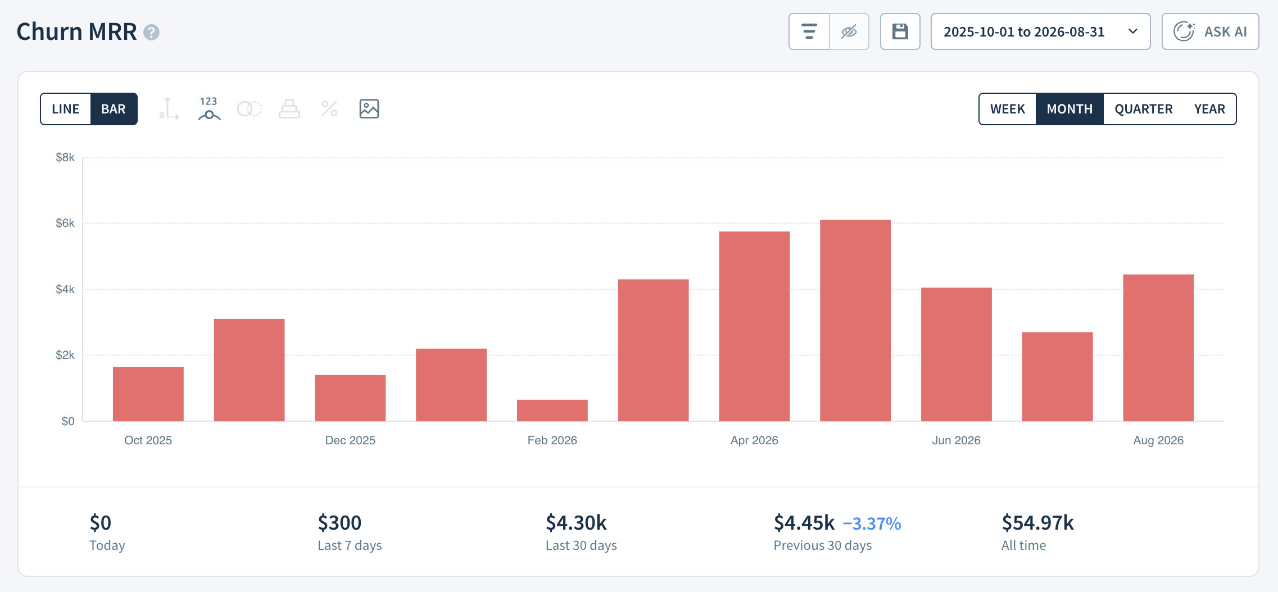
Task: Click the Churn MRR title
Action: pos(76,32)
